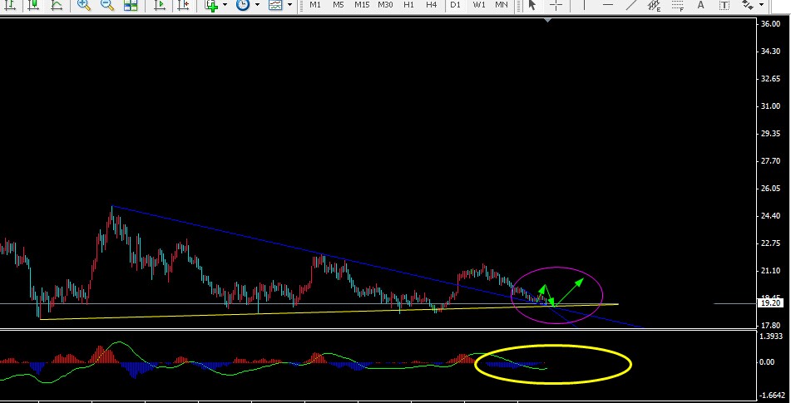Image resolution: width=791 pixels, height=403 pixels.
Task: Expand templates dropdown arrow
Action: point(289,5)
